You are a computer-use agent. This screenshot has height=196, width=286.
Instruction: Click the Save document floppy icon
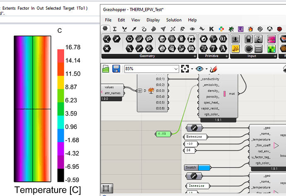click(116, 69)
